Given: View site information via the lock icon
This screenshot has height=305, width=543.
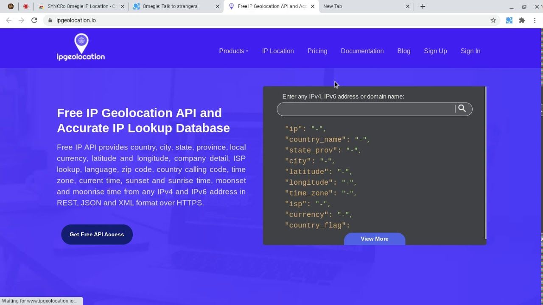Looking at the screenshot, I should tap(50, 20).
